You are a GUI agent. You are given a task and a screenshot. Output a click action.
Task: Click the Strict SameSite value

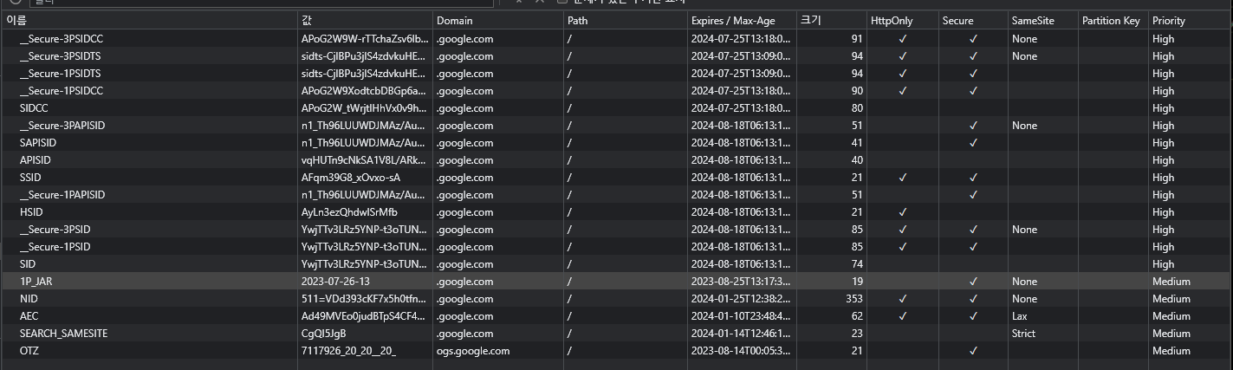(1023, 334)
